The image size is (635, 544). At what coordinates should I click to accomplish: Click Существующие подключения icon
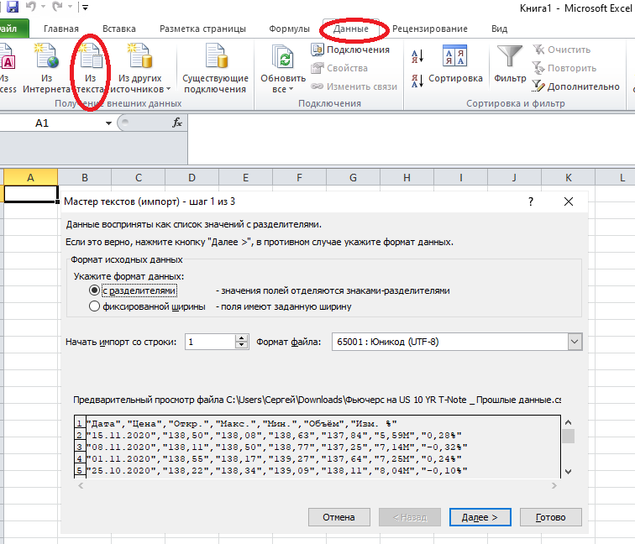tap(215, 56)
